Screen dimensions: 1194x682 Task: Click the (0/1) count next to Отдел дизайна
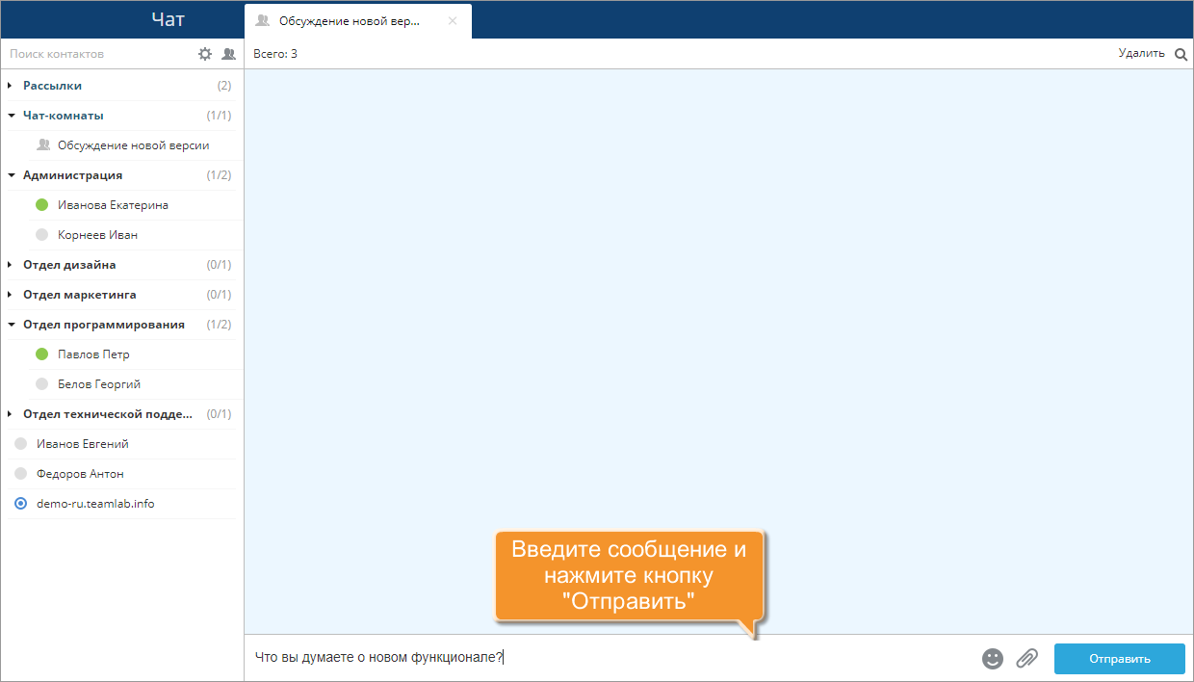220,265
